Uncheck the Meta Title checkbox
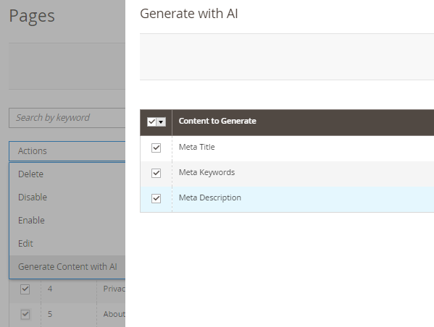Screen dimensions: 434x327 click(x=156, y=148)
